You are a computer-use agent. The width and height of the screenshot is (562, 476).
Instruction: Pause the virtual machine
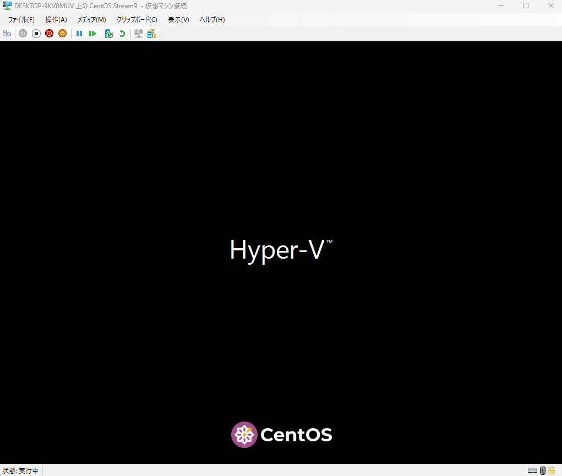pos(79,34)
